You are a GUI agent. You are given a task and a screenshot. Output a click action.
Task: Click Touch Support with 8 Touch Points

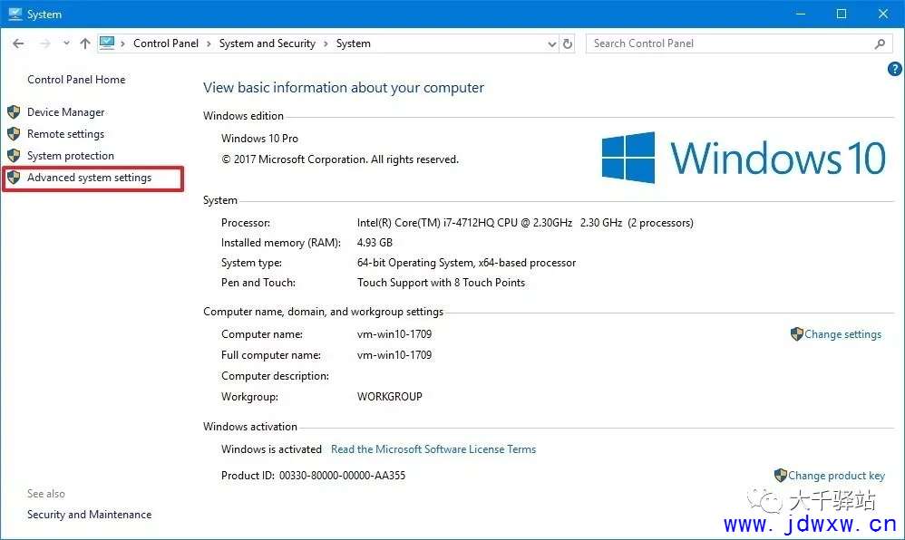coord(441,283)
